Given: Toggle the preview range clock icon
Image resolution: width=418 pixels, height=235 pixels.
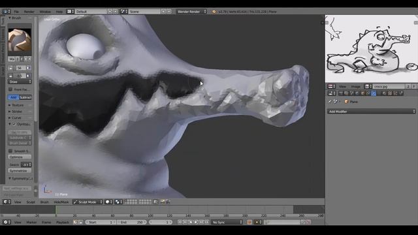Looking at the screenshot, I should pyautogui.click(x=75, y=222).
